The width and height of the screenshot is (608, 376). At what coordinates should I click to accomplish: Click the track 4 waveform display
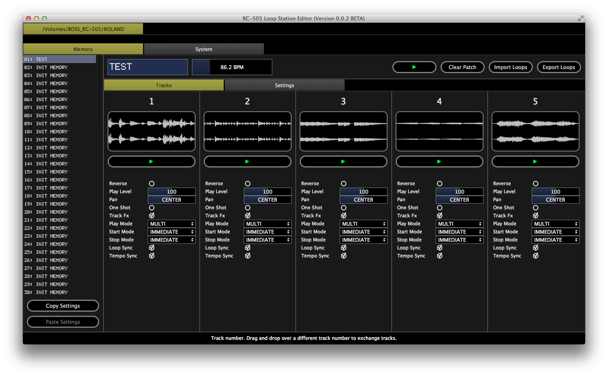pos(439,131)
